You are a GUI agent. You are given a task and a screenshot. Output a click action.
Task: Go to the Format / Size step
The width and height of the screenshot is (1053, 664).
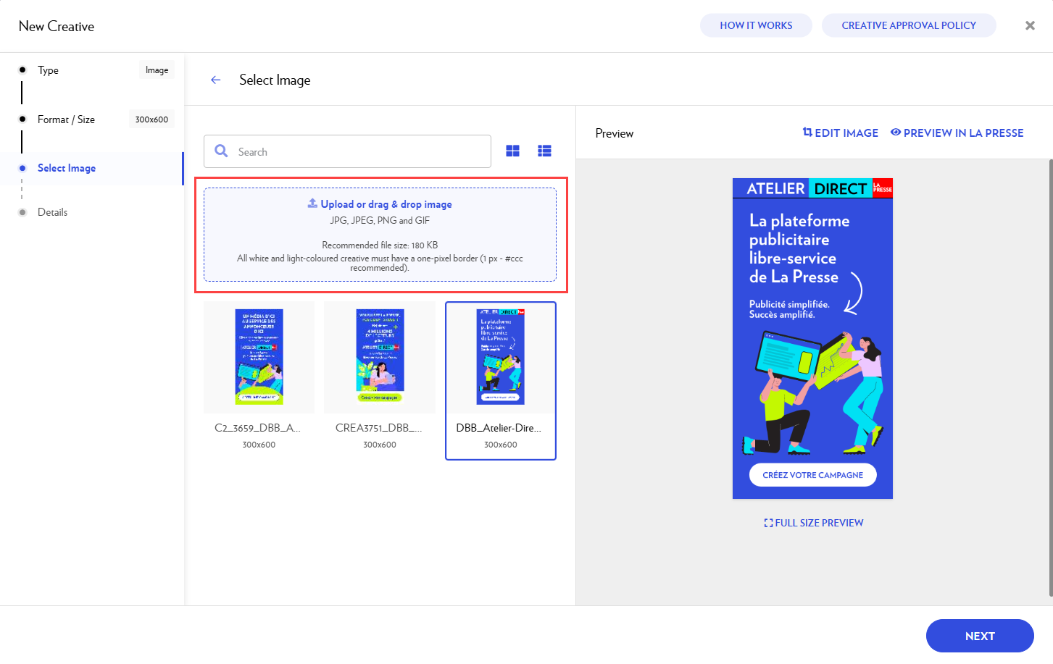click(66, 119)
